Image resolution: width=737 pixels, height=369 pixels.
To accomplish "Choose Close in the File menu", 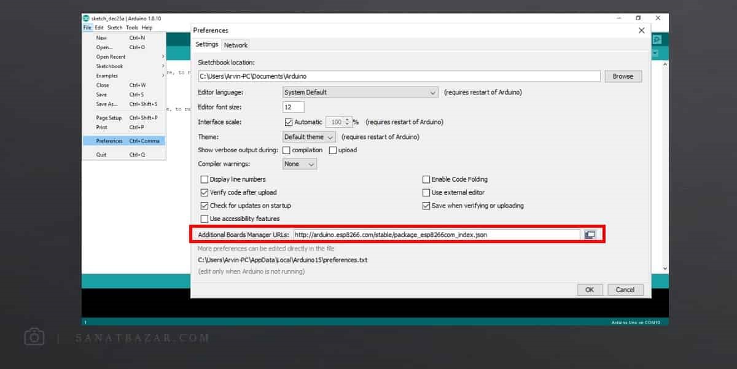I will (x=124, y=85).
